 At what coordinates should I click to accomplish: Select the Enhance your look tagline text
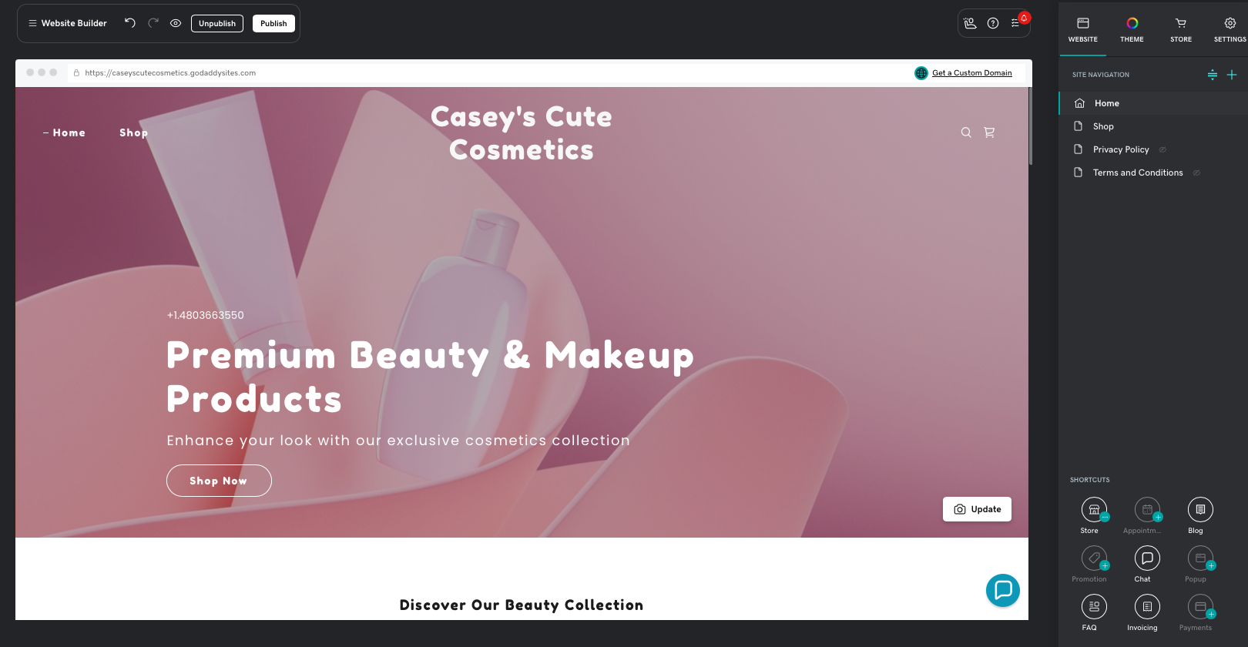(x=398, y=441)
